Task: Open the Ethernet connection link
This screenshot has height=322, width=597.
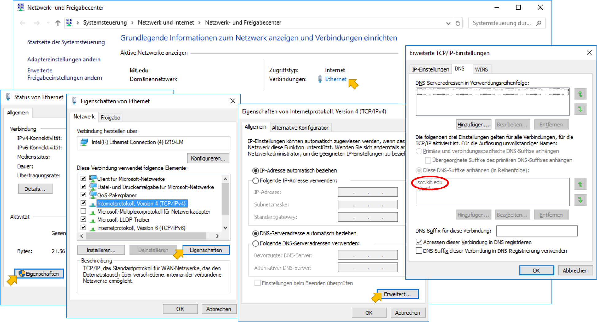Action: pyautogui.click(x=336, y=79)
